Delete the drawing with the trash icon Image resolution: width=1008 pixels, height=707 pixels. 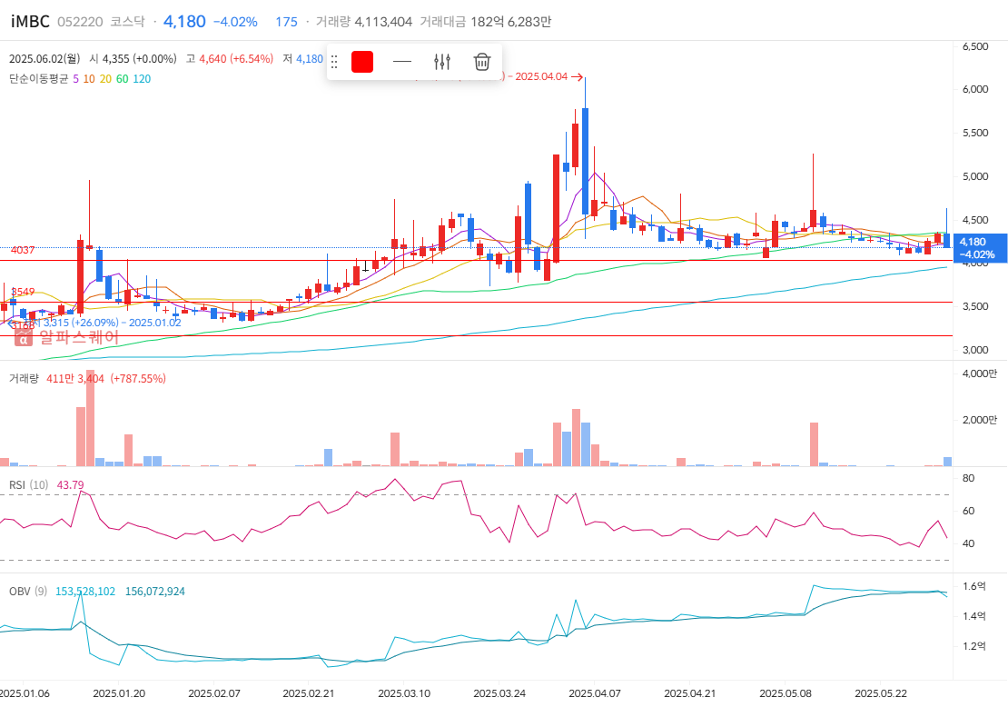click(x=482, y=62)
